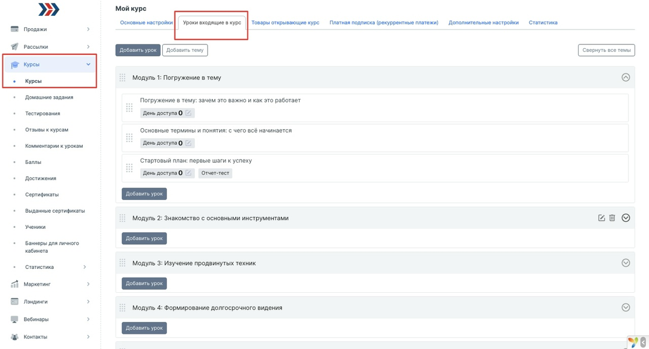Click the Контакты people icon
The height and width of the screenshot is (349, 649).
point(15,337)
